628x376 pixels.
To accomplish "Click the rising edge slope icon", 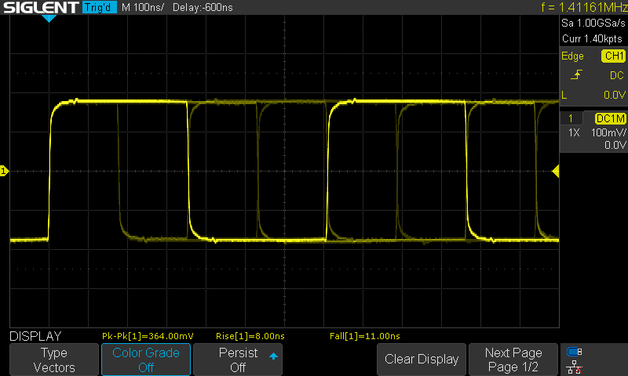I will coord(577,75).
